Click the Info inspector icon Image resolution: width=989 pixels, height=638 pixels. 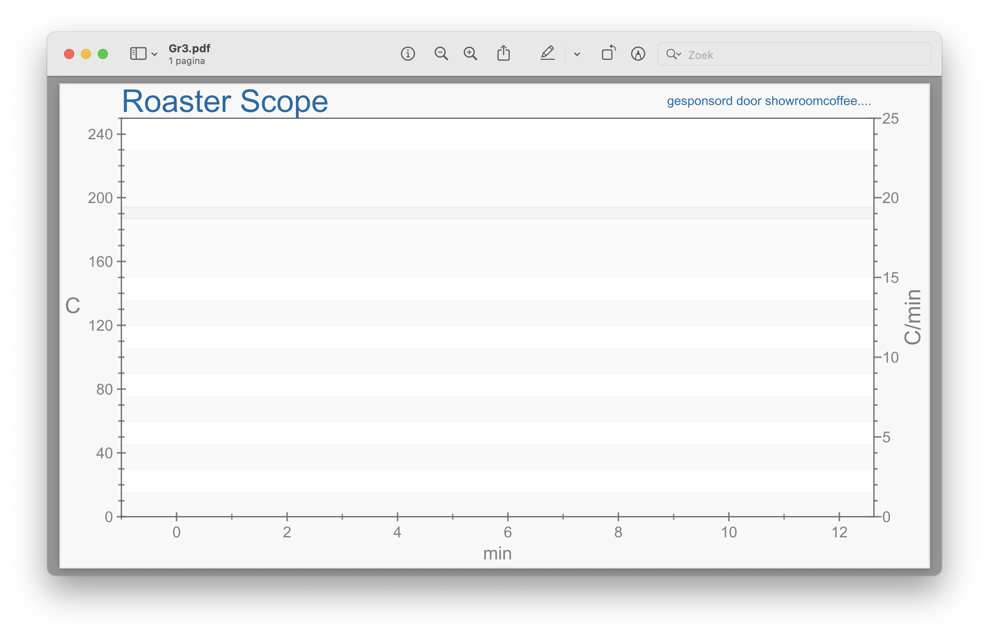(x=408, y=54)
